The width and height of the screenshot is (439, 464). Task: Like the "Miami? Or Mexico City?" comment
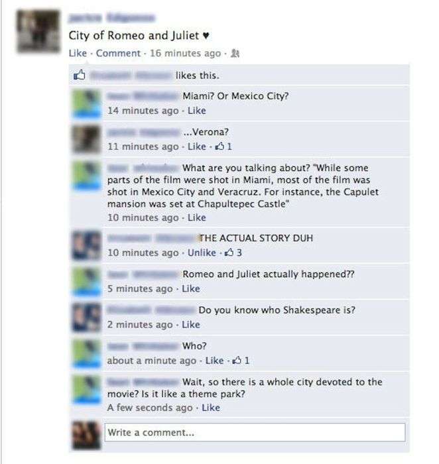point(197,111)
